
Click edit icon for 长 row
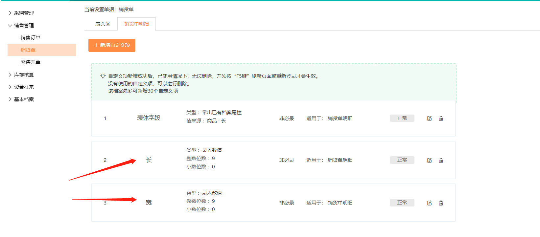(x=429, y=160)
